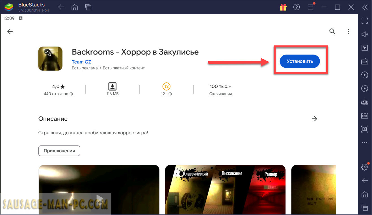
Task: Open the Классический Выживание Раннер screenshot
Action: [225, 190]
